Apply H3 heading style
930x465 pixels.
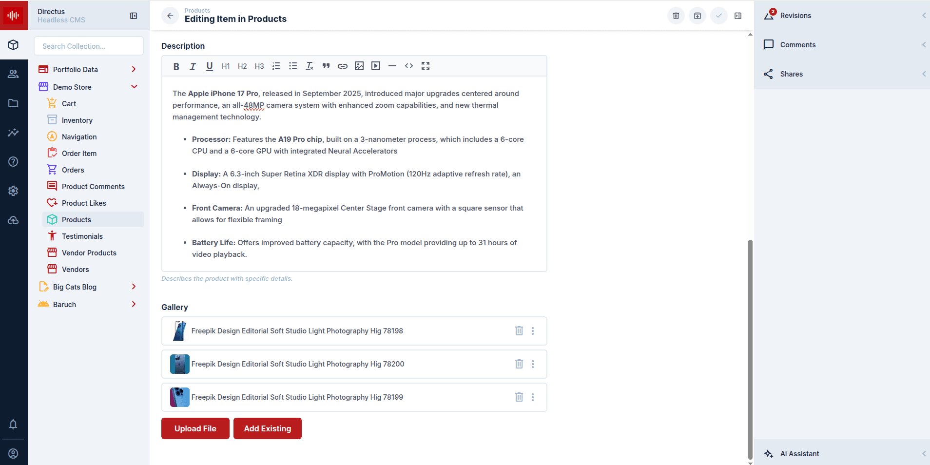pyautogui.click(x=259, y=66)
